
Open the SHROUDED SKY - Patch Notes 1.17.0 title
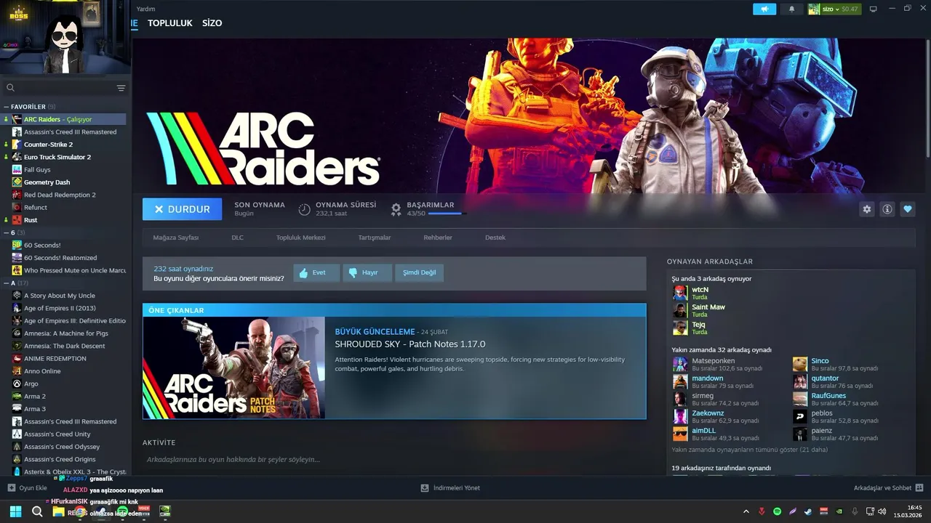click(x=410, y=344)
